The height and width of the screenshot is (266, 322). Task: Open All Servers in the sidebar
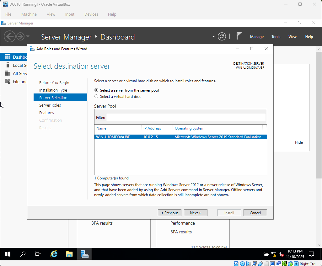click(17, 73)
